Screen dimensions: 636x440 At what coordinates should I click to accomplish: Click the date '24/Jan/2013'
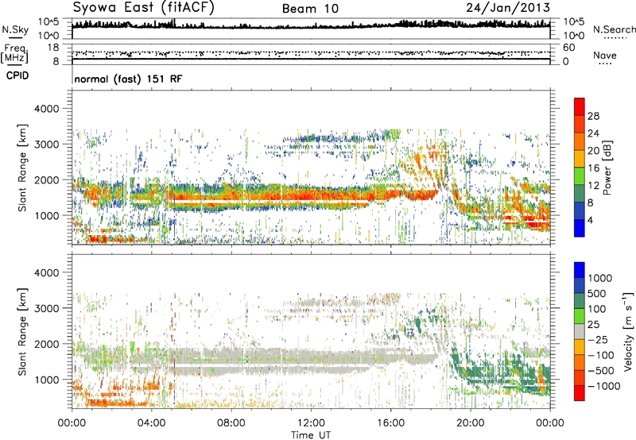pos(508,8)
